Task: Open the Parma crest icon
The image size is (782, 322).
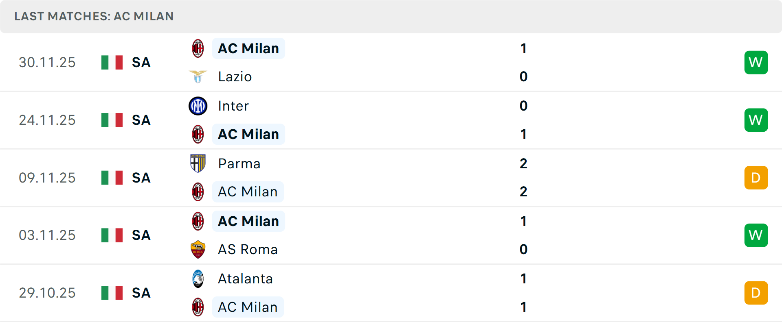Action: point(198,163)
